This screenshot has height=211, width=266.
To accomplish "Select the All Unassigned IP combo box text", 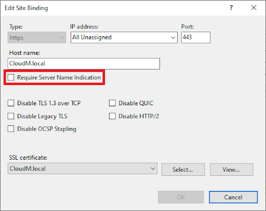I will click(92, 37).
